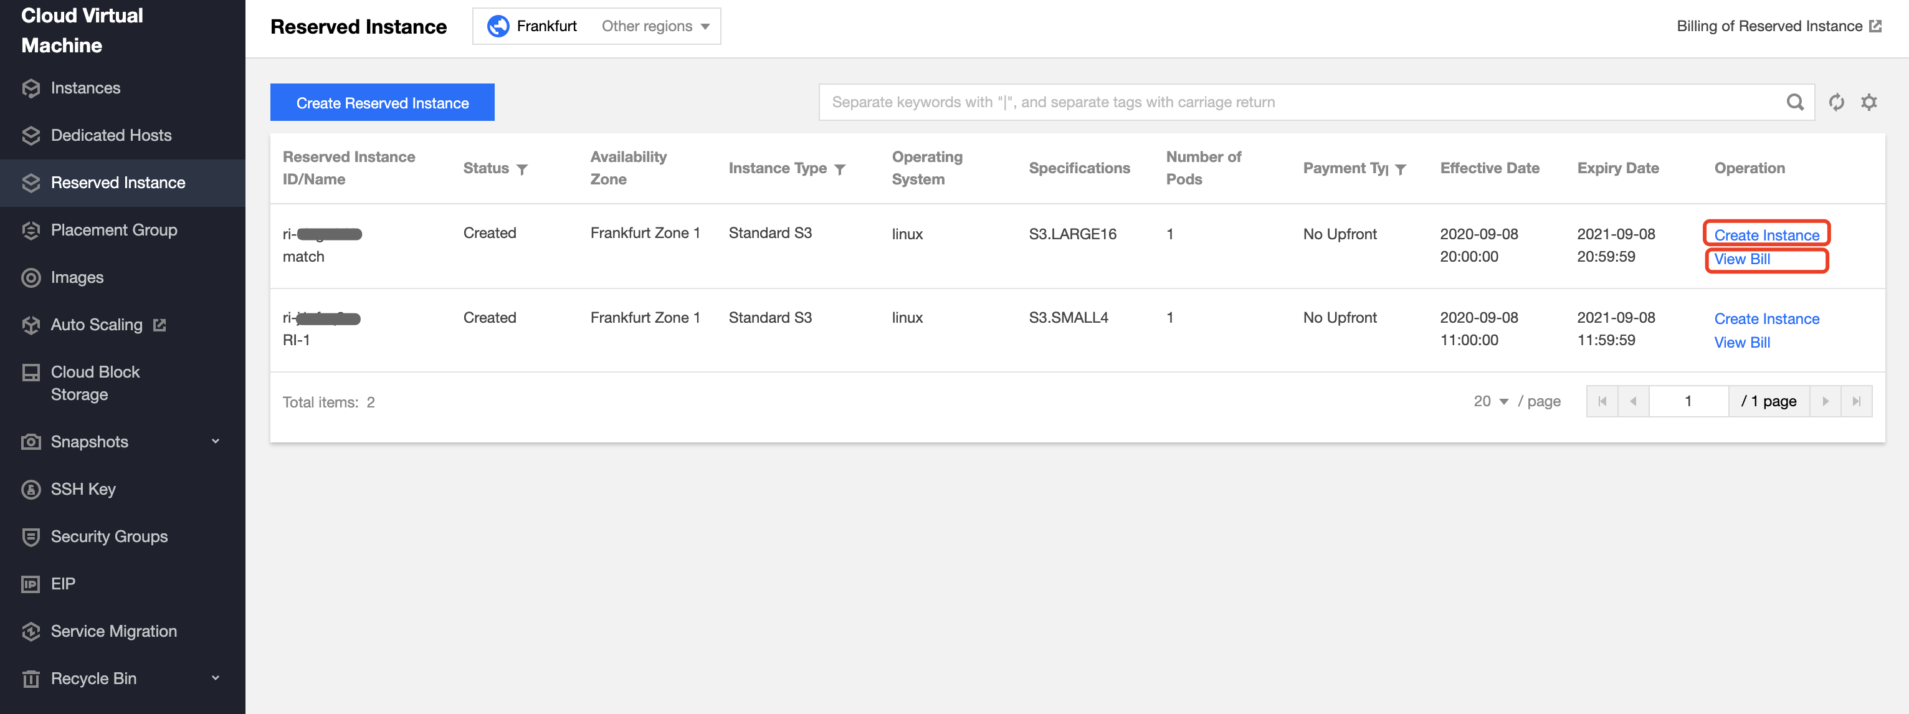The width and height of the screenshot is (1909, 714).
Task: Click the Payment Type filter icon
Action: coord(1400,169)
